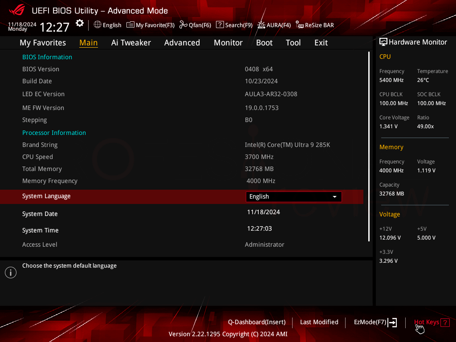
Task: Click the Administrator value
Action: pos(265,244)
